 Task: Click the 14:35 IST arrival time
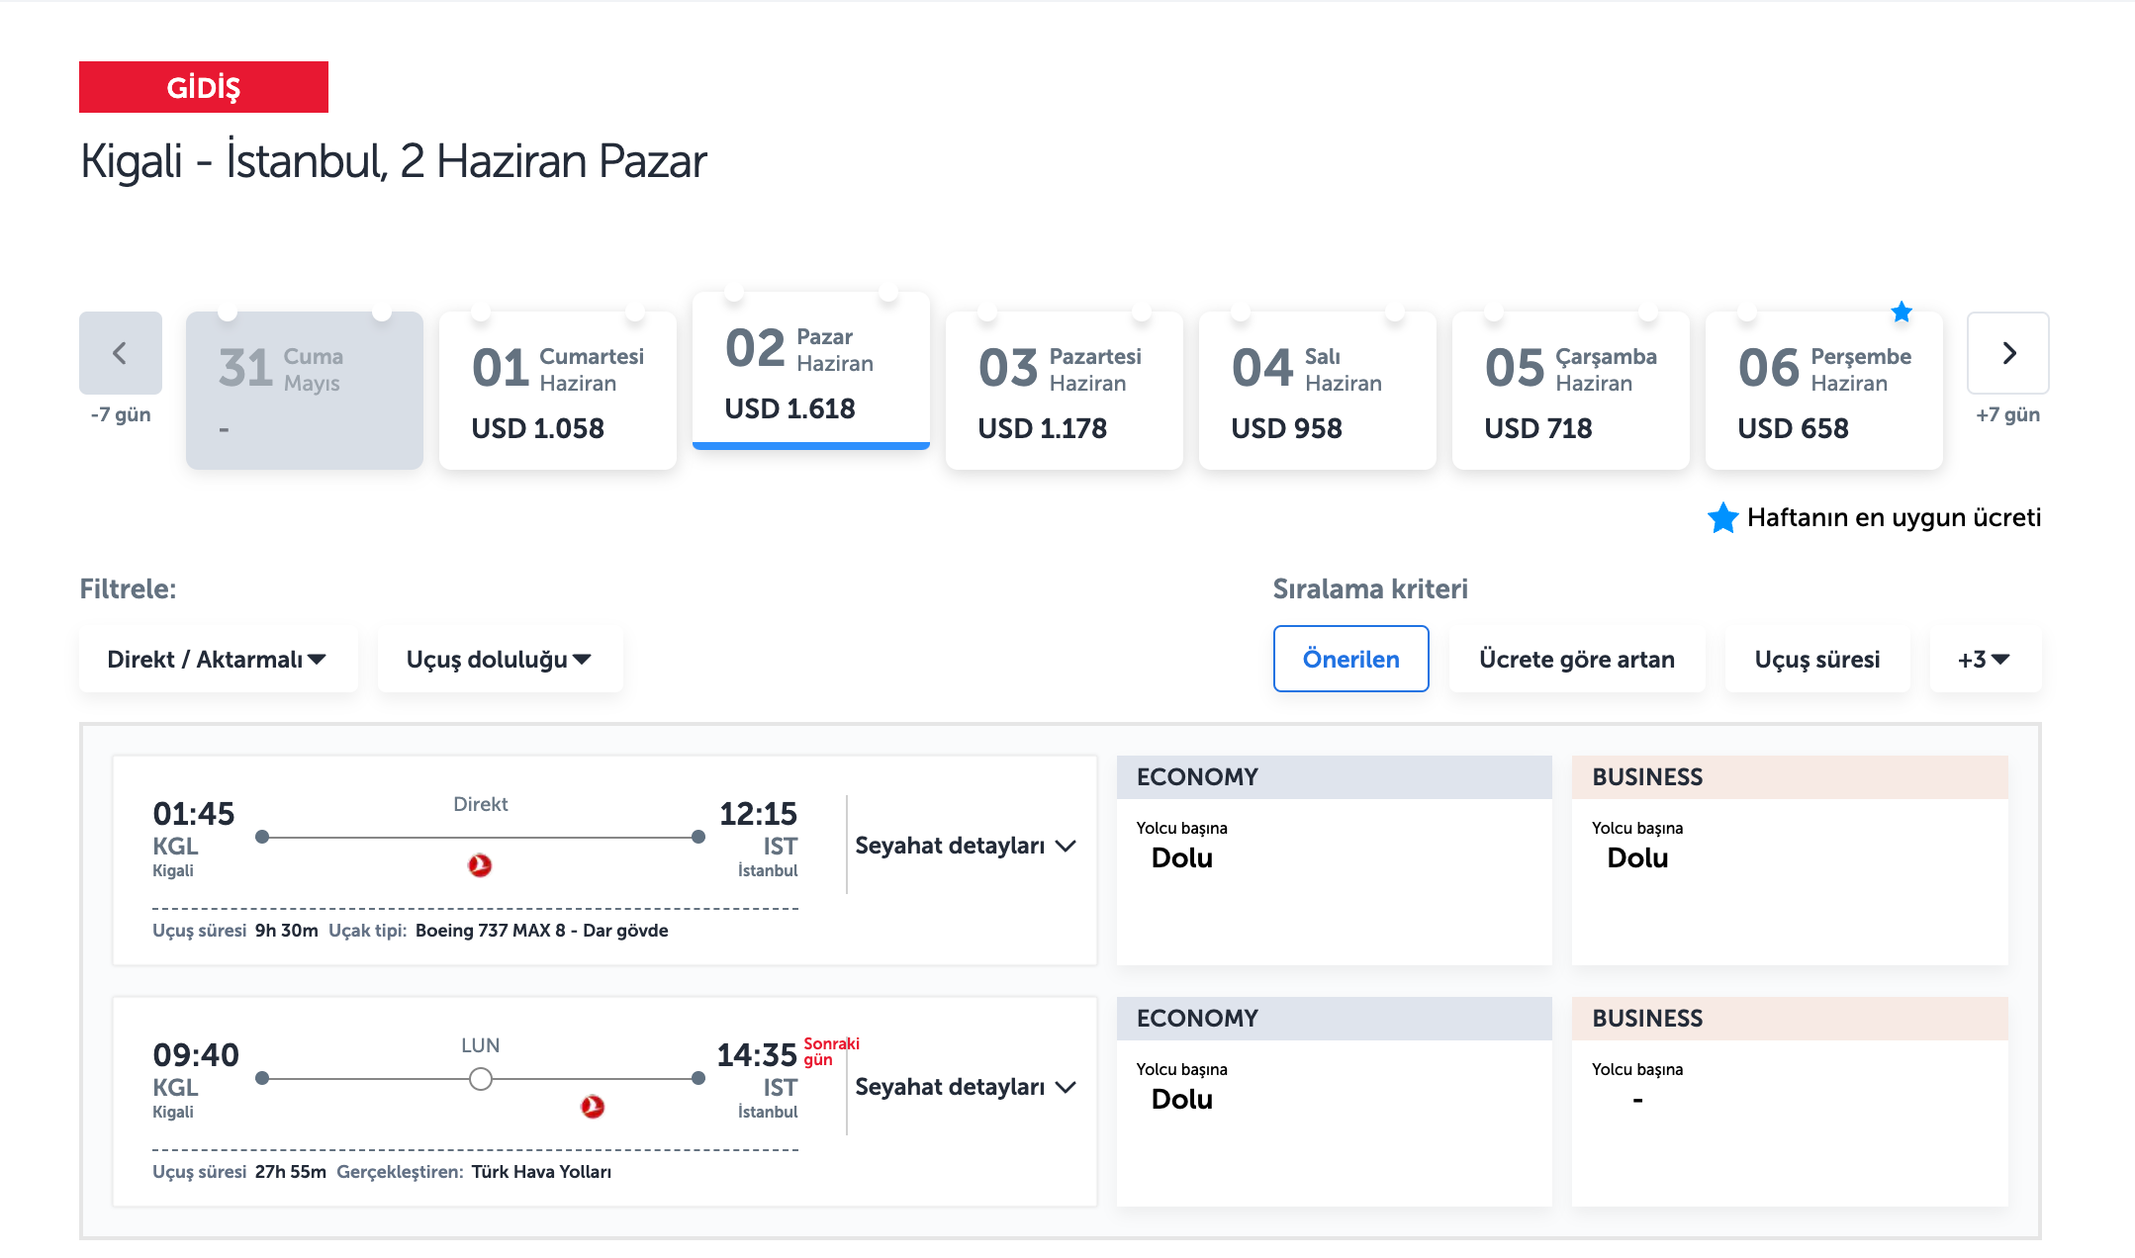coord(757,1055)
